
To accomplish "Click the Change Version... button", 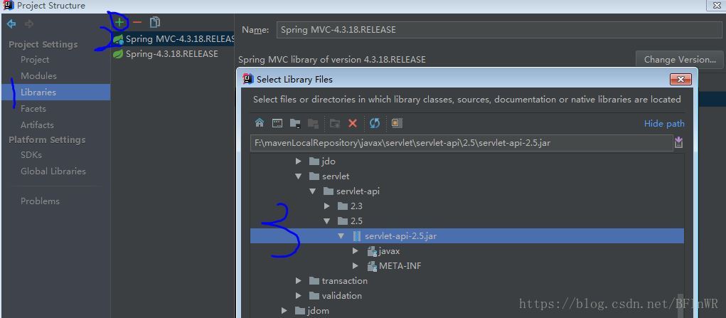I will click(x=680, y=59).
